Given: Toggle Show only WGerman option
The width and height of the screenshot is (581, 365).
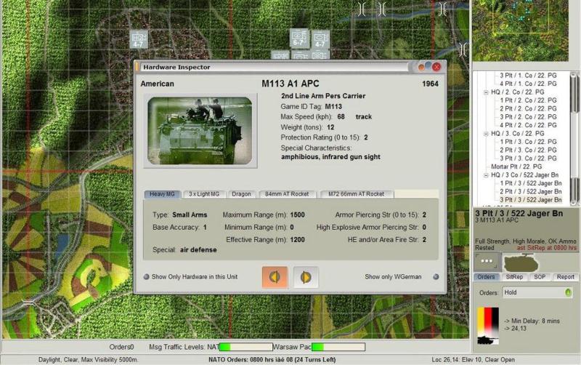Looking at the screenshot, I should coord(436,277).
